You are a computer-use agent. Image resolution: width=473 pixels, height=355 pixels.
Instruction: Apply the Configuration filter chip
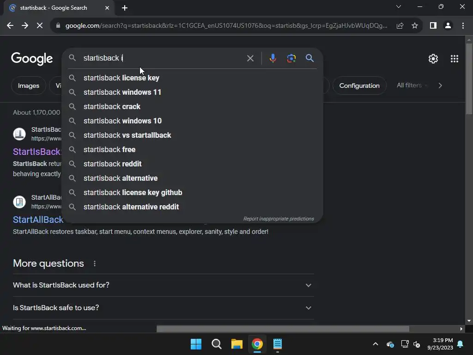[x=359, y=86]
